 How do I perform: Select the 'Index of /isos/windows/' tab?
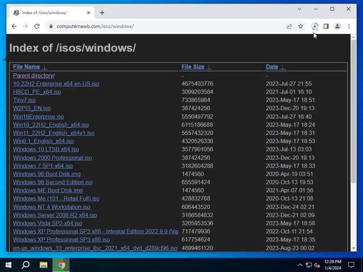[52, 13]
